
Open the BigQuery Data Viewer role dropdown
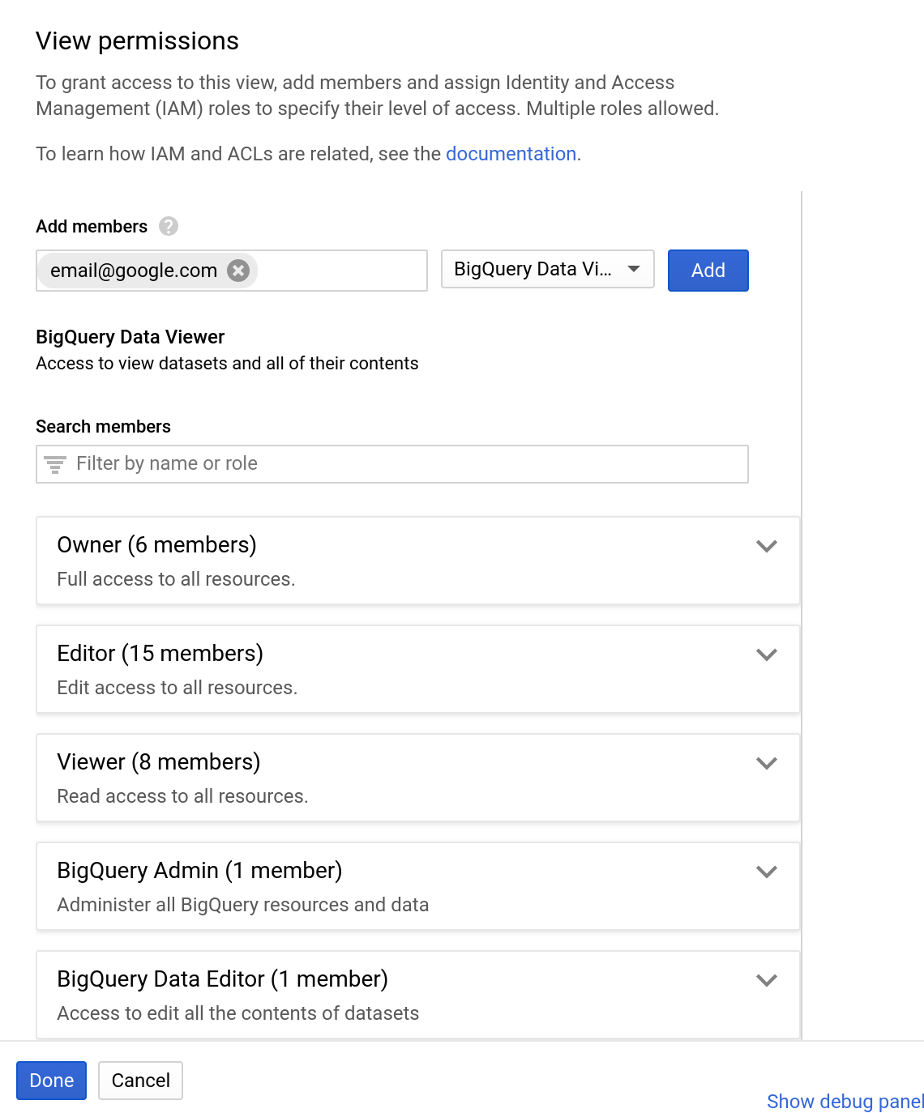click(547, 270)
